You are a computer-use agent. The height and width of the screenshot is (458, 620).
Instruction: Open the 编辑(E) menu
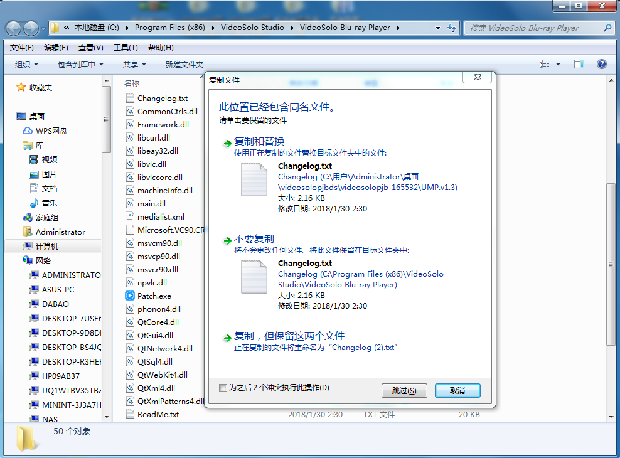[56, 48]
